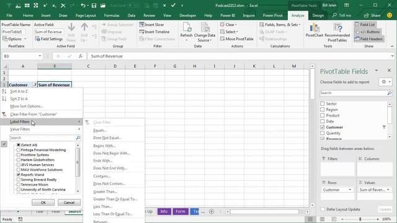
Task: Click the Insert Function fx icon
Action: pyautogui.click(x=81, y=56)
